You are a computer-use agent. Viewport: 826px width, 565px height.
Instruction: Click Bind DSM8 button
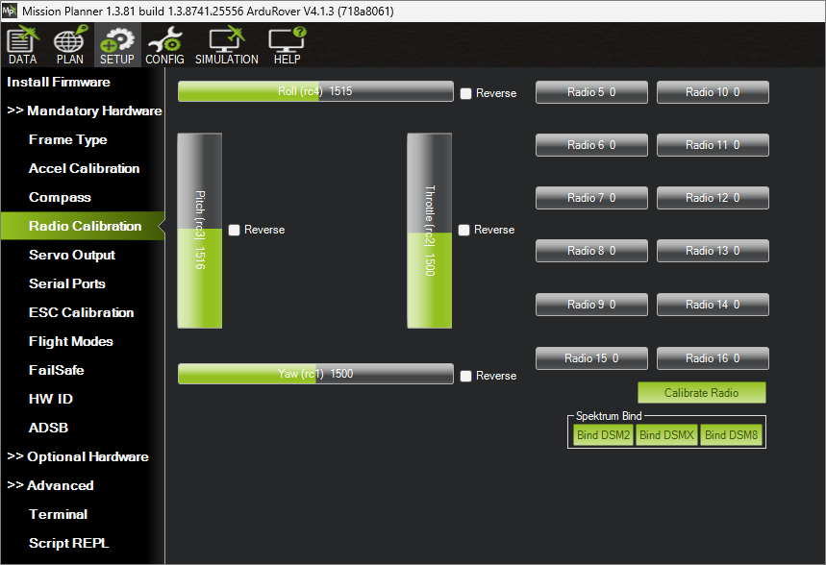pyautogui.click(x=731, y=435)
